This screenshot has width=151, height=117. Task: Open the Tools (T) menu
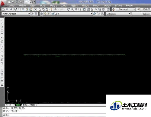(64, 6)
